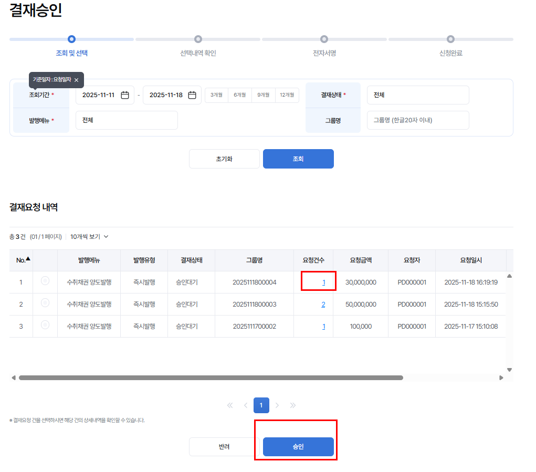Click the table's scroll down arrow

tap(509, 370)
